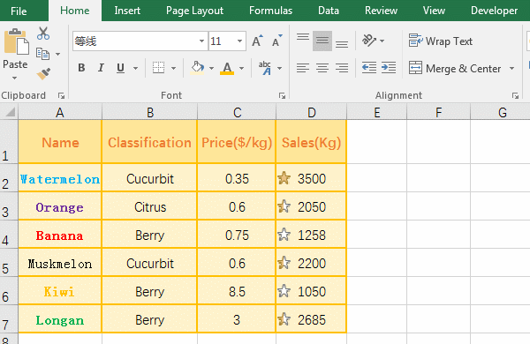530x344 pixels.
Task: Select the Longan cell
Action: click(60, 319)
